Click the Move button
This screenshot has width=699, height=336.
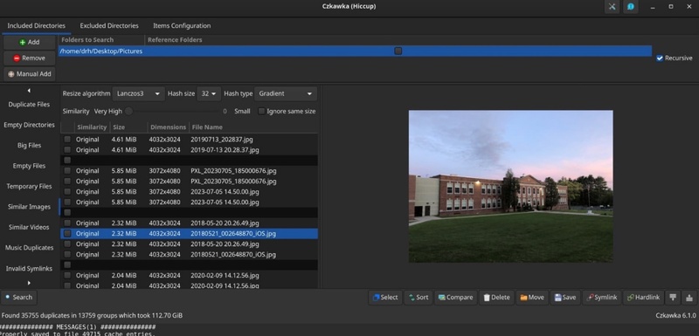click(532, 298)
